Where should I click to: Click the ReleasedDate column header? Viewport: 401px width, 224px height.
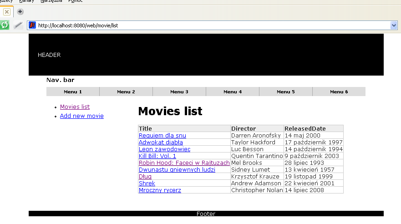point(314,129)
